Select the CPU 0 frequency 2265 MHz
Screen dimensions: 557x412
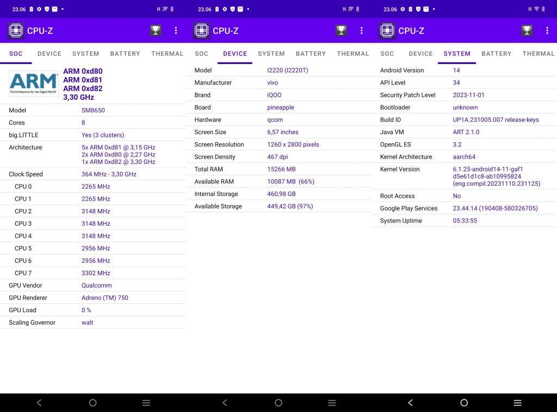click(96, 187)
